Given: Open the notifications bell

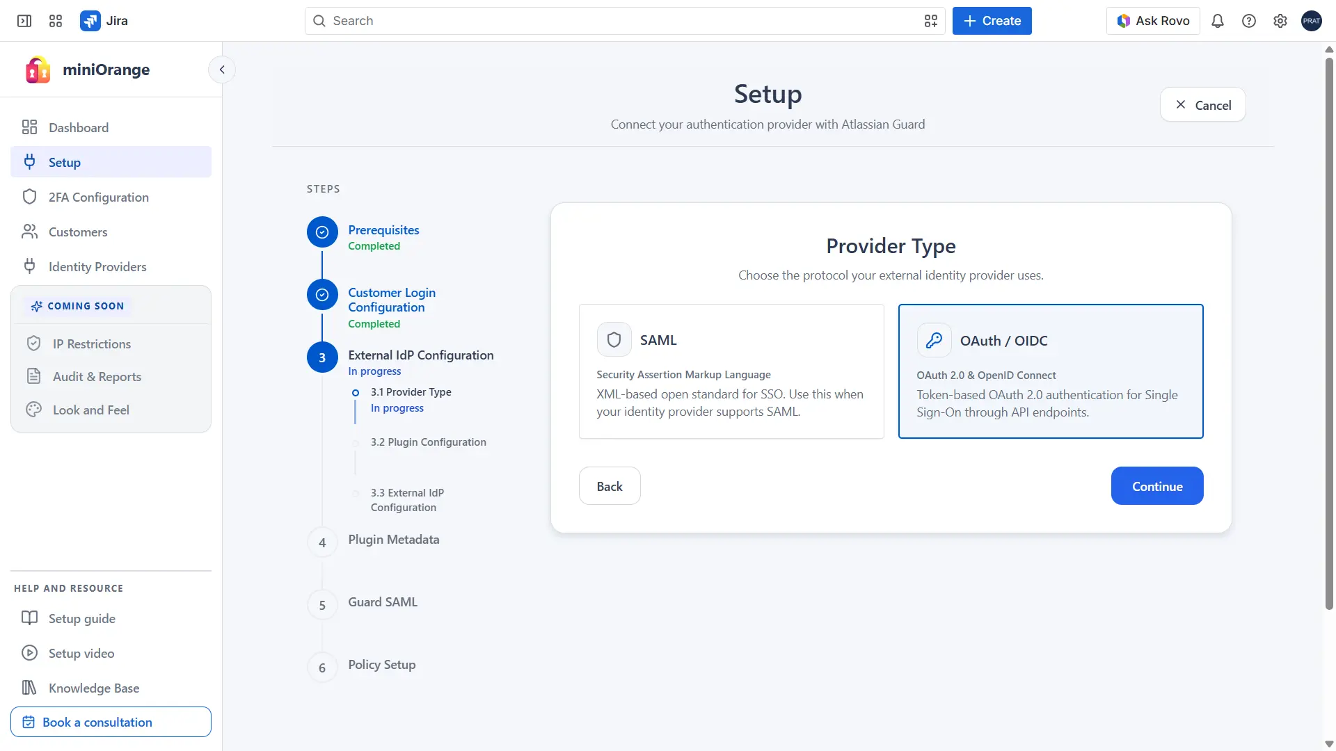Looking at the screenshot, I should pos(1218,21).
